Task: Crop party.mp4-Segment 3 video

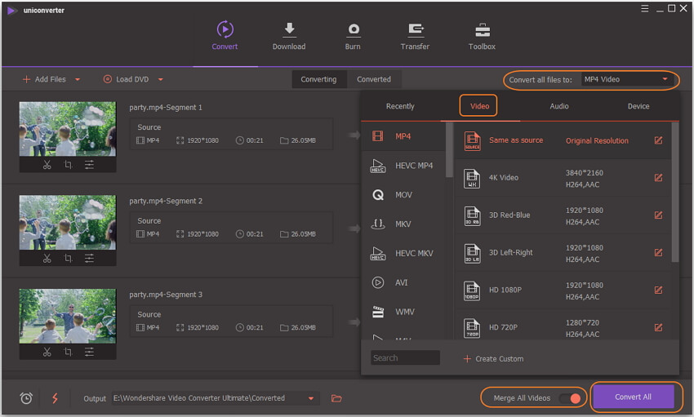Action: click(x=68, y=352)
